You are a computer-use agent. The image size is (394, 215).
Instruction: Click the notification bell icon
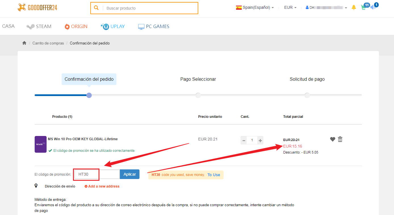point(354,7)
